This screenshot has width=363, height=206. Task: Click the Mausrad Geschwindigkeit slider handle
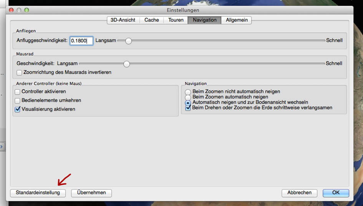126,64
